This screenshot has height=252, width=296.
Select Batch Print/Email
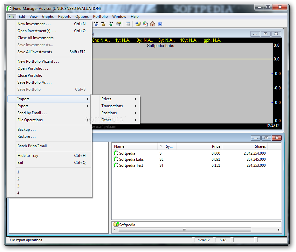[x=50, y=146]
